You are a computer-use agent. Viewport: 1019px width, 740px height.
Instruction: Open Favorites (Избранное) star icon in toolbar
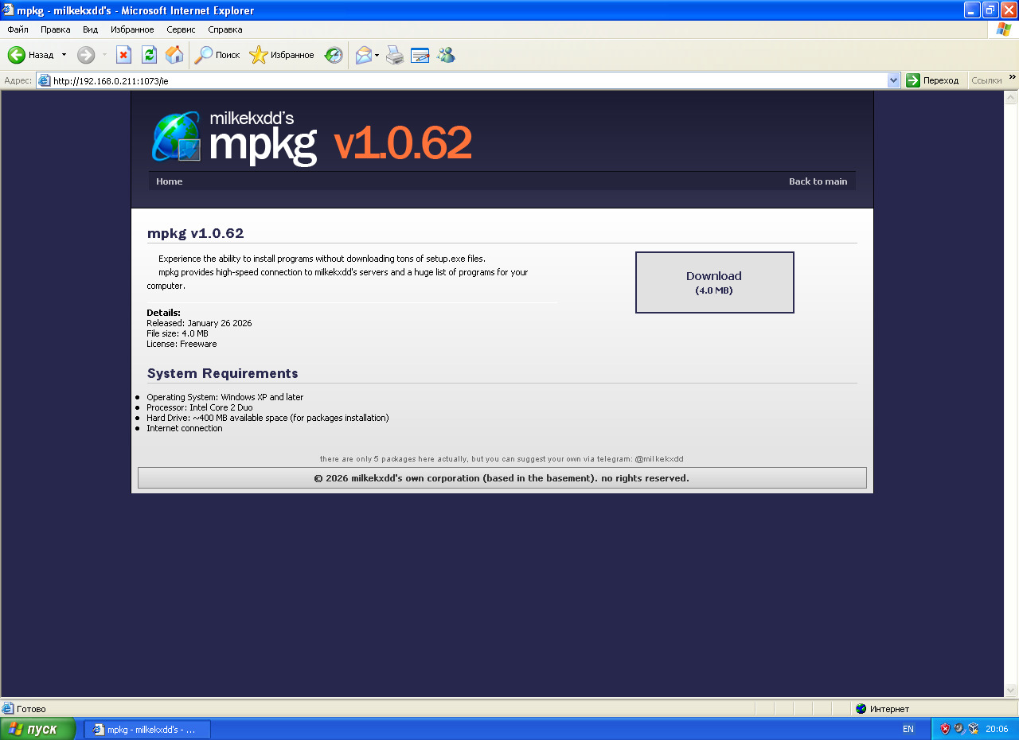[x=258, y=55]
